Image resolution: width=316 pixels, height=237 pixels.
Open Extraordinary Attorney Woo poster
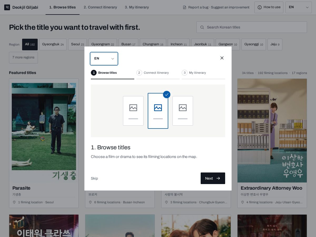click(x=272, y=131)
